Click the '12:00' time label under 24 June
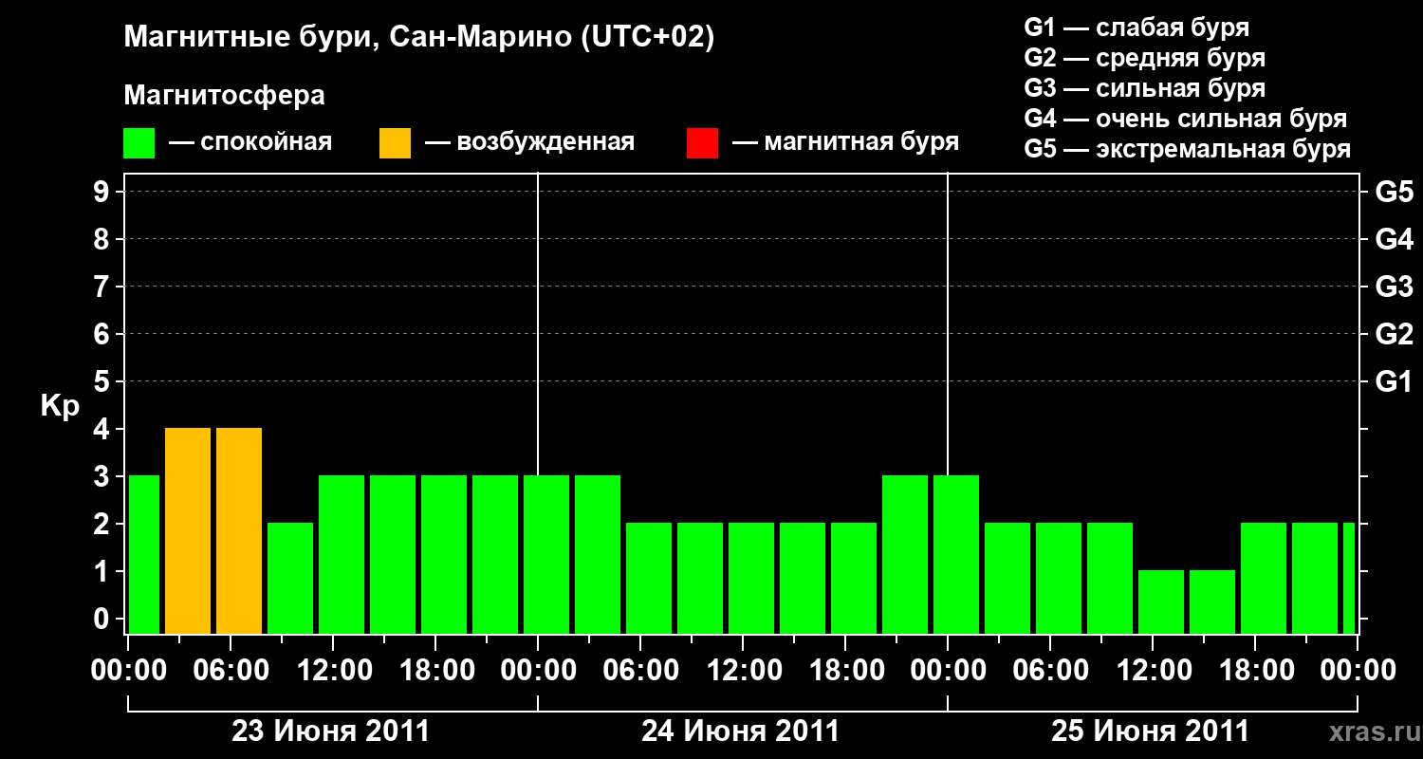This screenshot has height=759, width=1423. click(743, 671)
